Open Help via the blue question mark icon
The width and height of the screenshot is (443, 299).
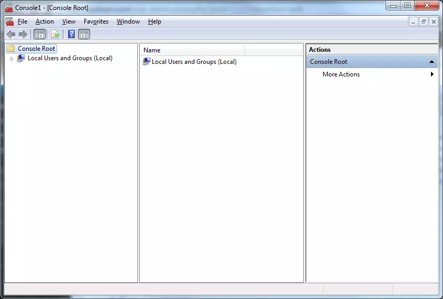coord(71,34)
